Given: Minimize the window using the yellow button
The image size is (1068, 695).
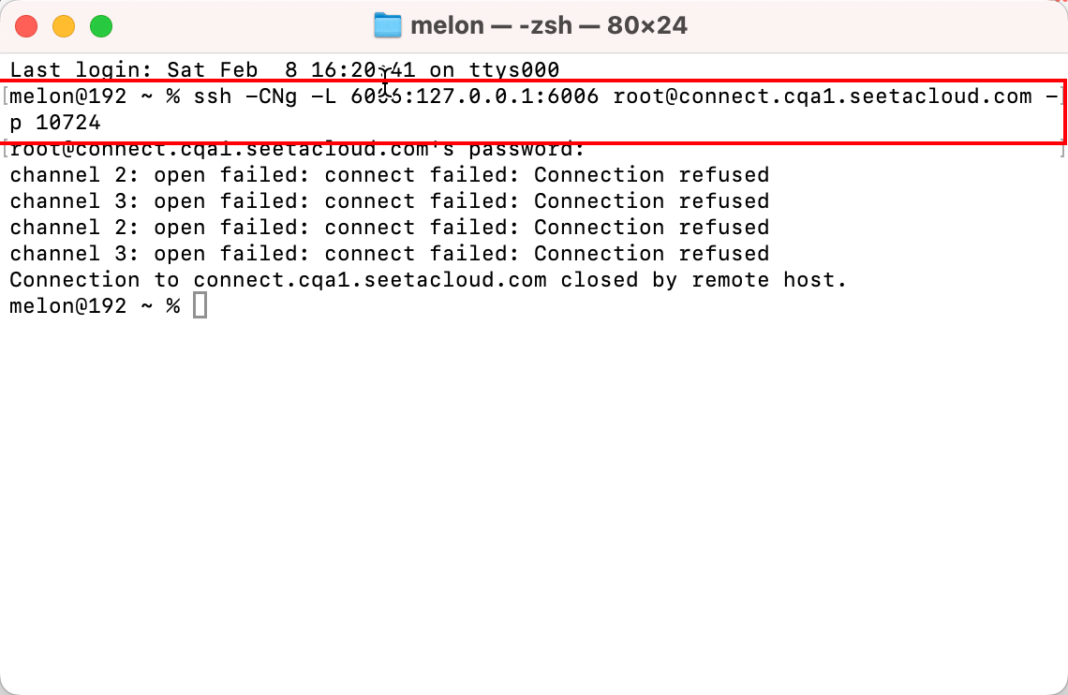Looking at the screenshot, I should (x=64, y=26).
